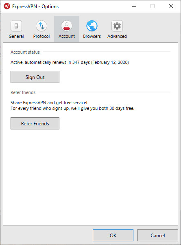Sign out of the ExpressVPN account
Image resolution: width=181 pixels, height=245 pixels.
(35, 77)
